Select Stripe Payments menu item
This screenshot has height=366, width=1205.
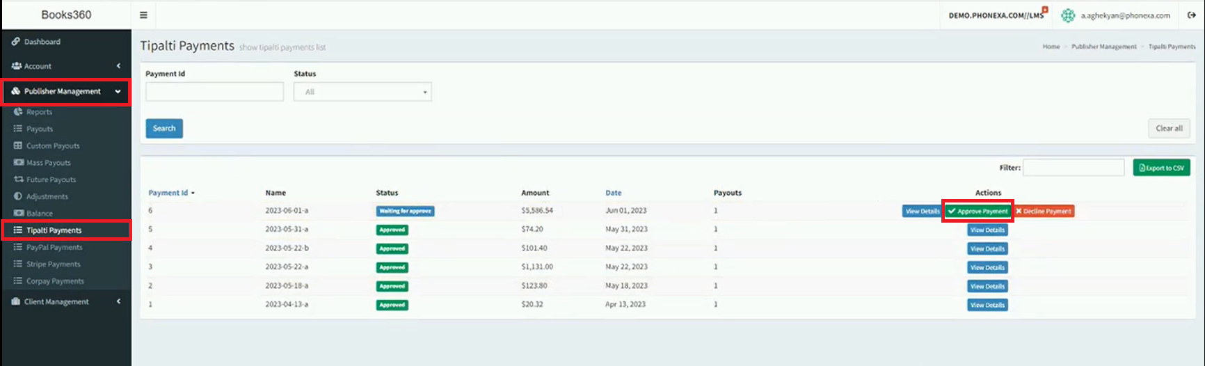53,264
